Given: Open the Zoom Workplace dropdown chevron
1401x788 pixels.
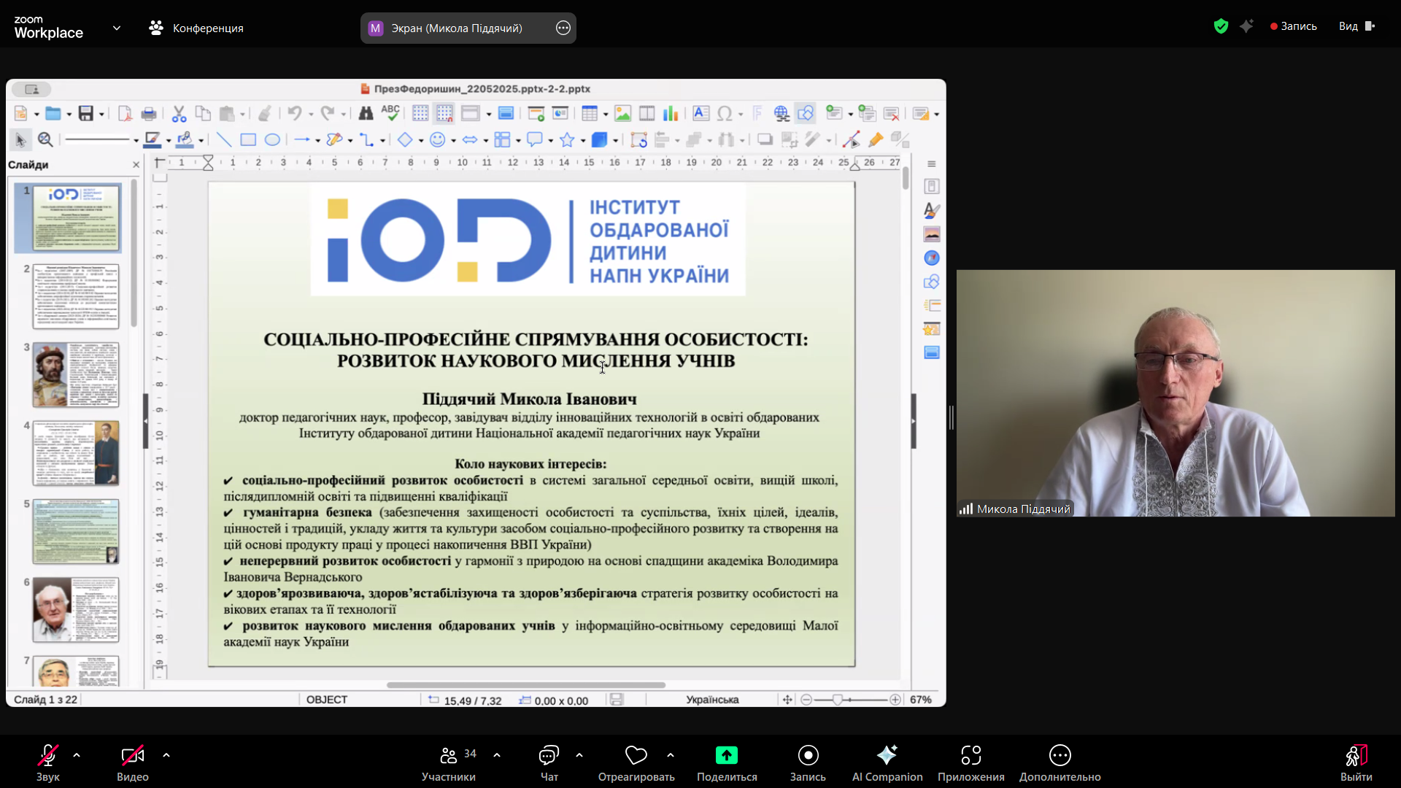Looking at the screenshot, I should pos(117,28).
